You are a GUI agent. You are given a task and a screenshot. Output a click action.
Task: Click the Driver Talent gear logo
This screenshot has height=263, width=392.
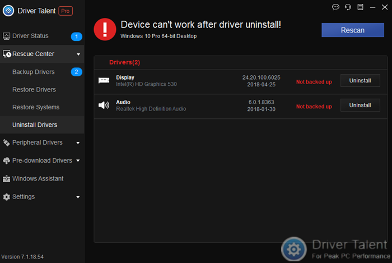point(8,11)
